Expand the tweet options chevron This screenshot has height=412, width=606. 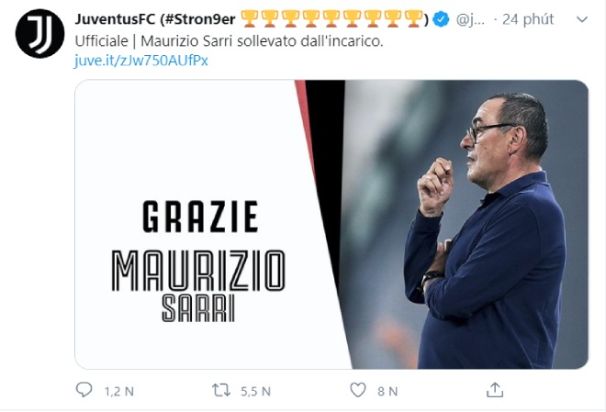579,19
